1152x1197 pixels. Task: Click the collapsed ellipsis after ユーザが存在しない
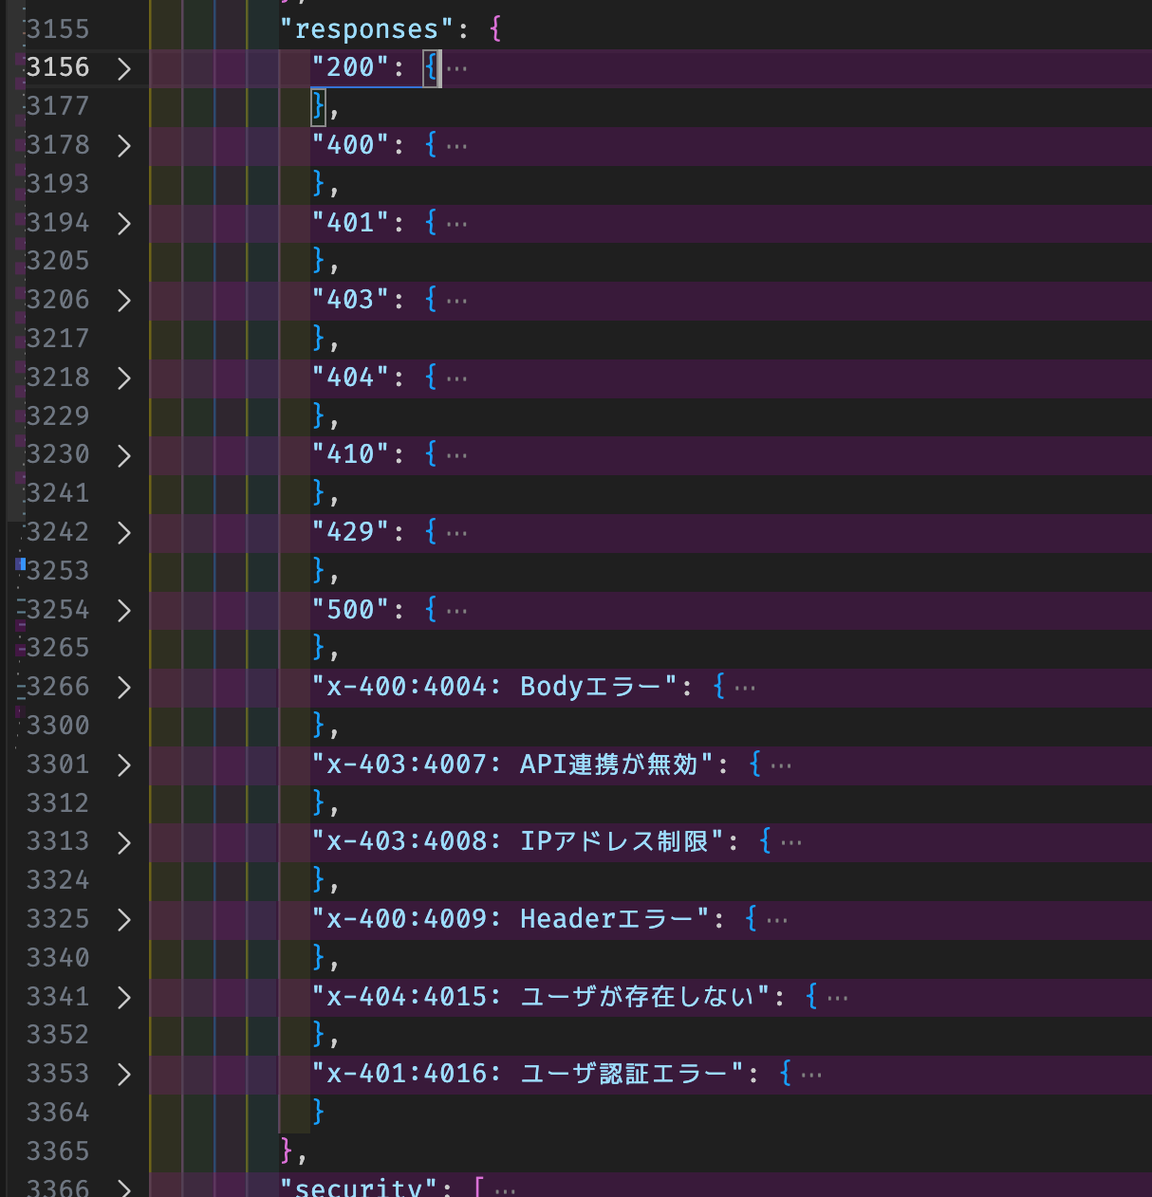pyautogui.click(x=837, y=998)
